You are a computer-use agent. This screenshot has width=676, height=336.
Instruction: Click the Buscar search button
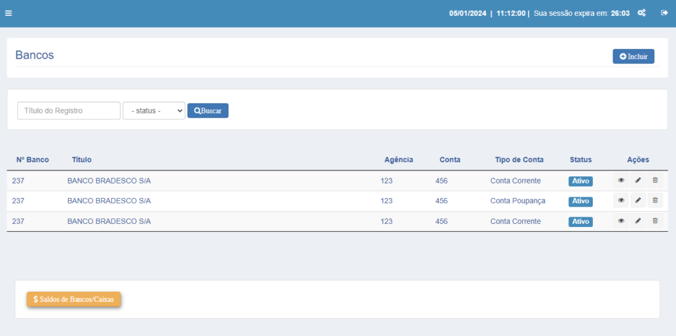[208, 110]
